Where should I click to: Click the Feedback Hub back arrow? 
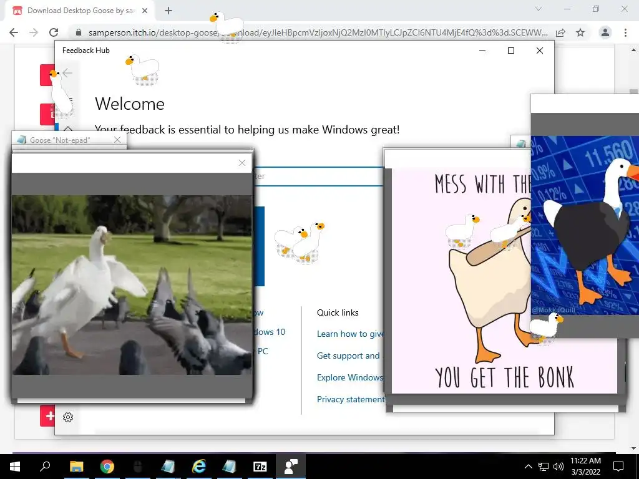(x=67, y=73)
